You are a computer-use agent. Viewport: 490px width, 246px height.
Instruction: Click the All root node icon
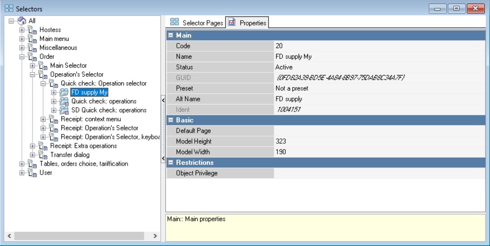pos(22,21)
